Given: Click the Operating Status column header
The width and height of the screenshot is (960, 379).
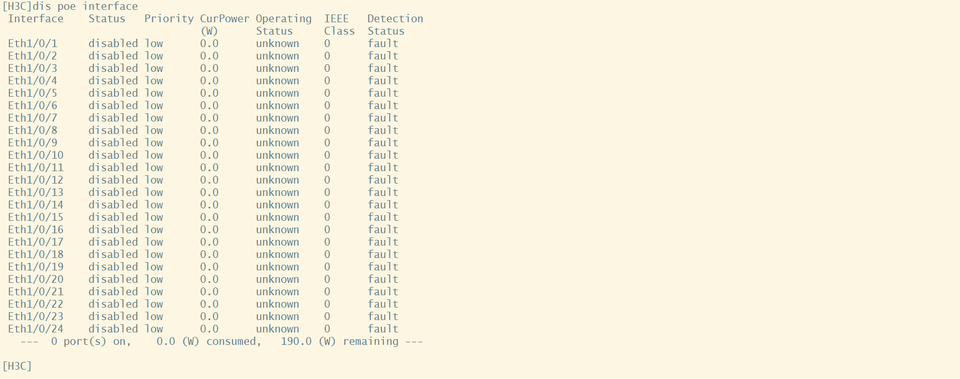Looking at the screenshot, I should [283, 24].
